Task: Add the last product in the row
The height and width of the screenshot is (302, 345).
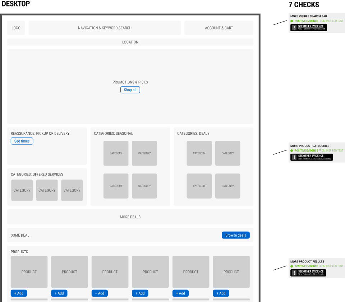Action: (221, 293)
